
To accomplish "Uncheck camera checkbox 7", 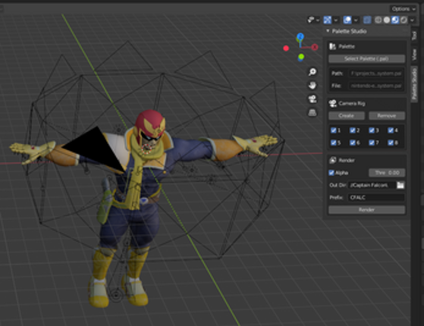I will coord(372,143).
